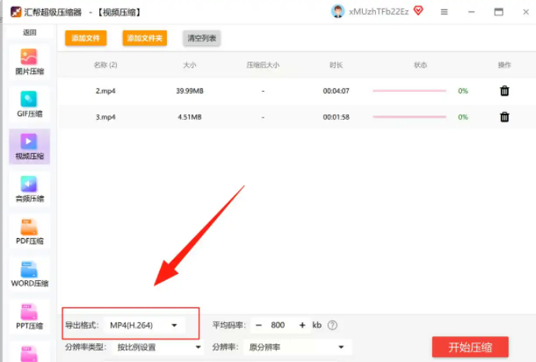Click the 大小 column header
This screenshot has height=362, width=536.
(x=190, y=65)
